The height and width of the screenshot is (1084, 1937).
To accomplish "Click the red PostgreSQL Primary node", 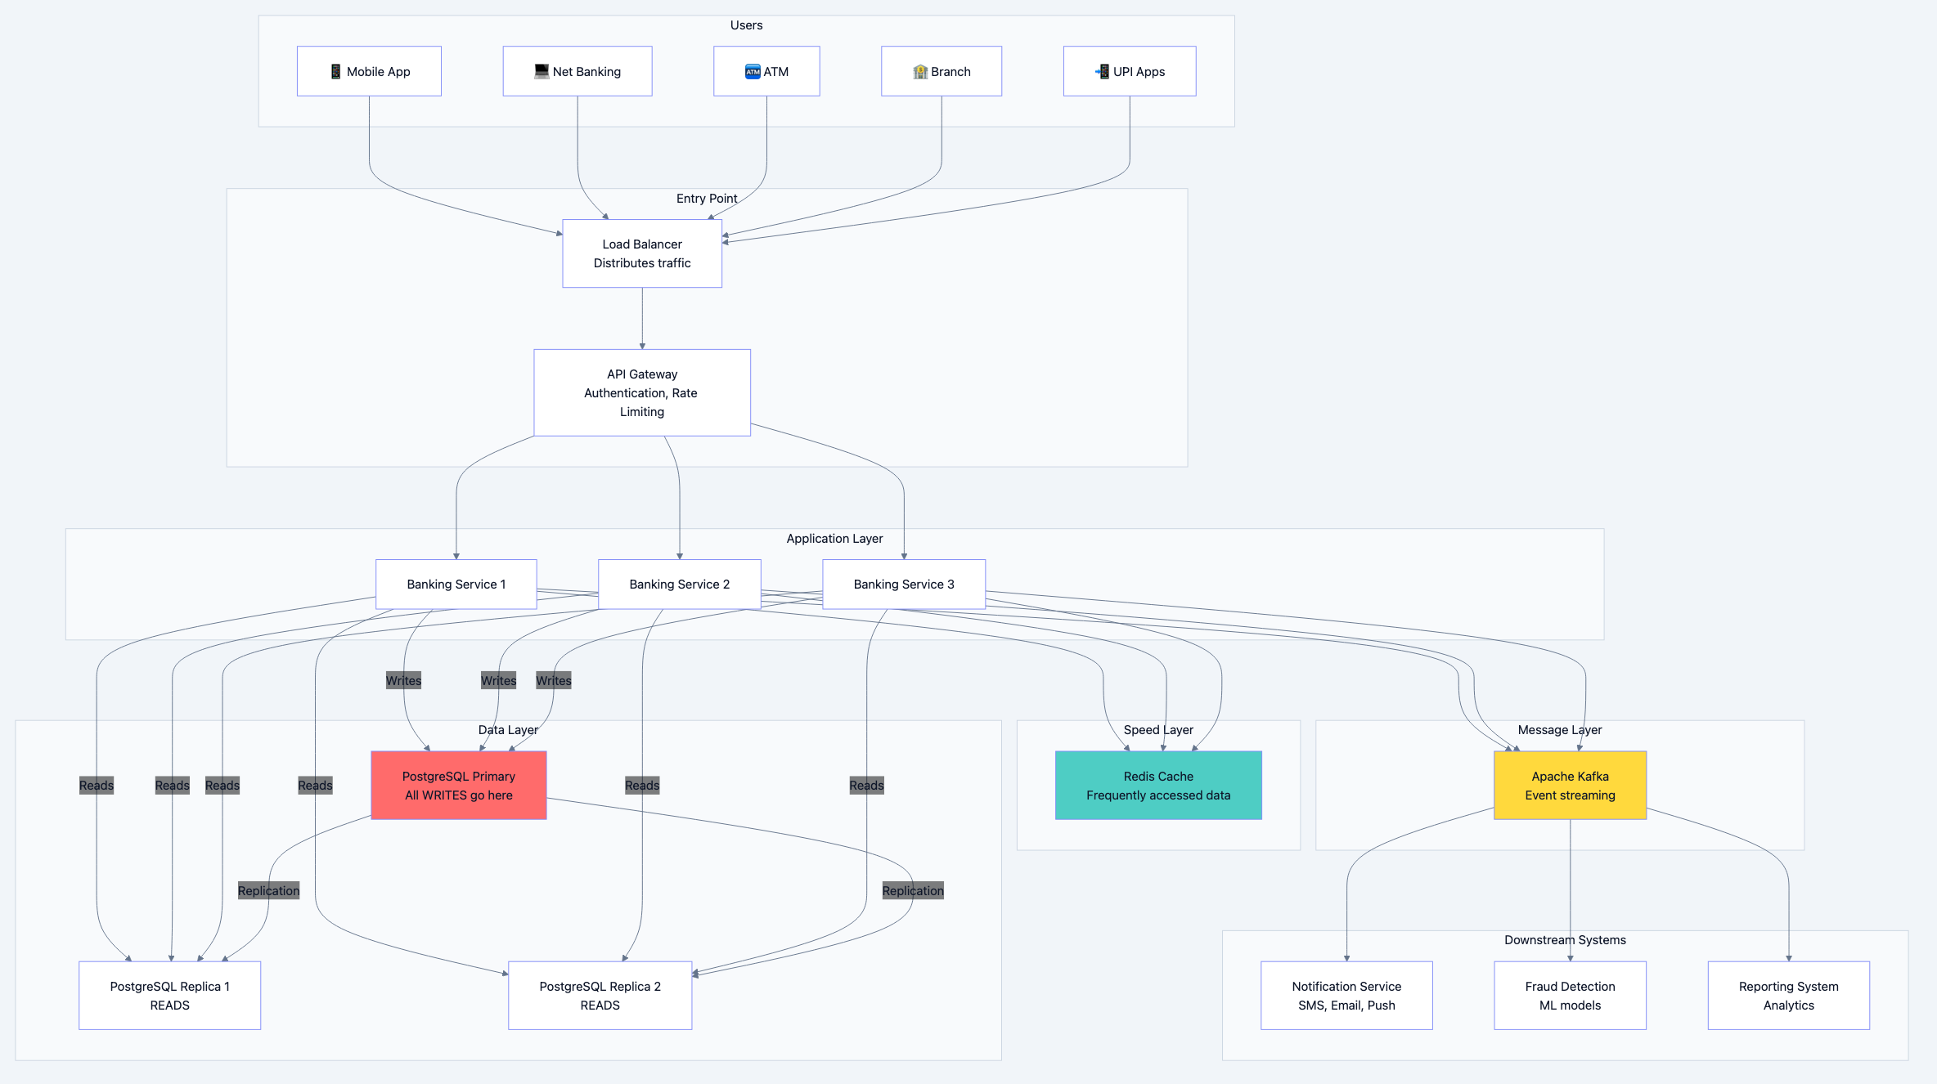I will [x=459, y=785].
